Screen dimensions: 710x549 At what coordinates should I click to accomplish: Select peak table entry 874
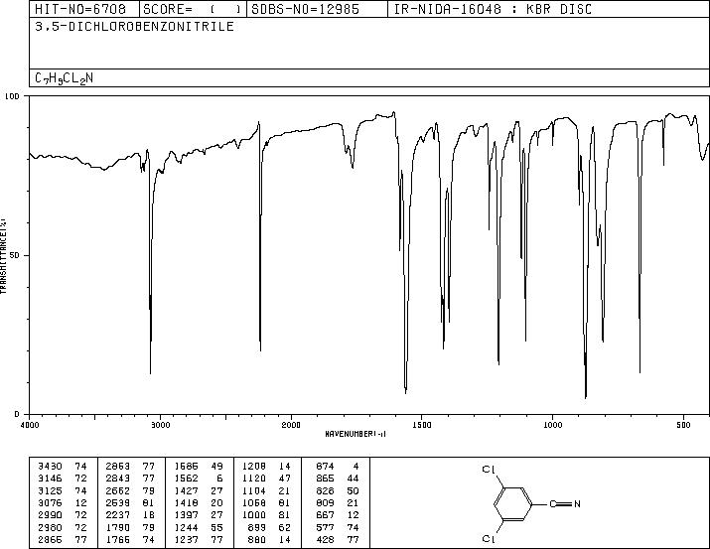click(338, 467)
